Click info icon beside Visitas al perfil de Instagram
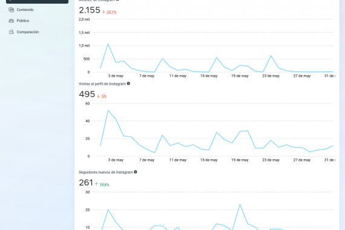 [128, 84]
